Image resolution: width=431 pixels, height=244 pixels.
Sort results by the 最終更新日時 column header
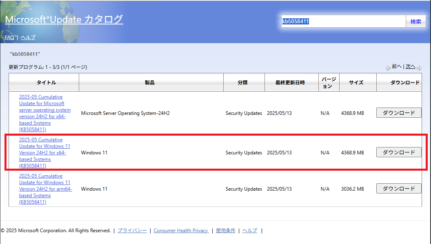291,82
